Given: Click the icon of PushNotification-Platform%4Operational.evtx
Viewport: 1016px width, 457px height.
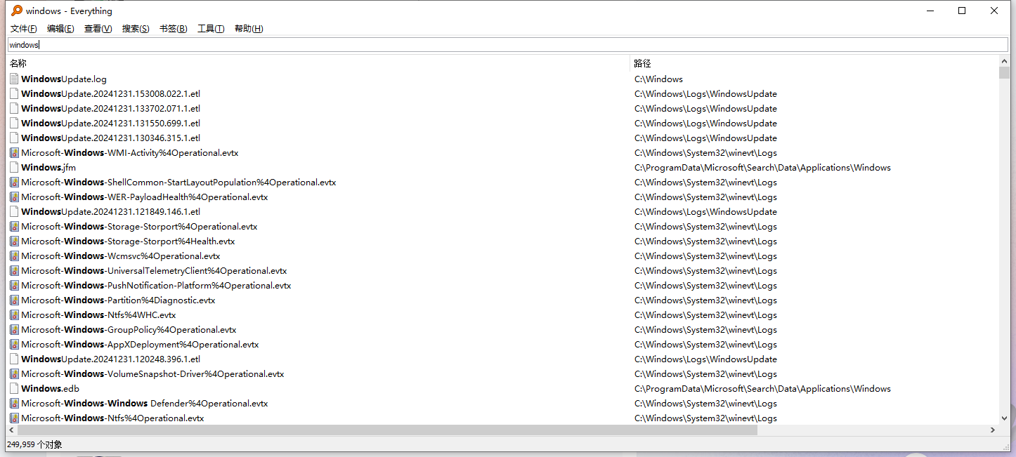Looking at the screenshot, I should [14, 286].
